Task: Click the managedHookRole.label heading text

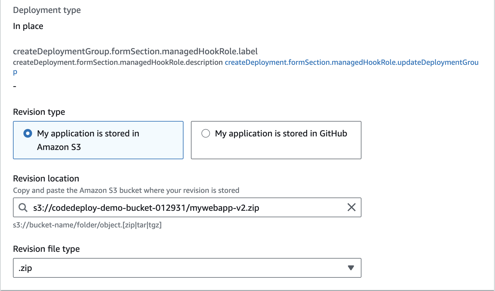Action: coord(135,51)
